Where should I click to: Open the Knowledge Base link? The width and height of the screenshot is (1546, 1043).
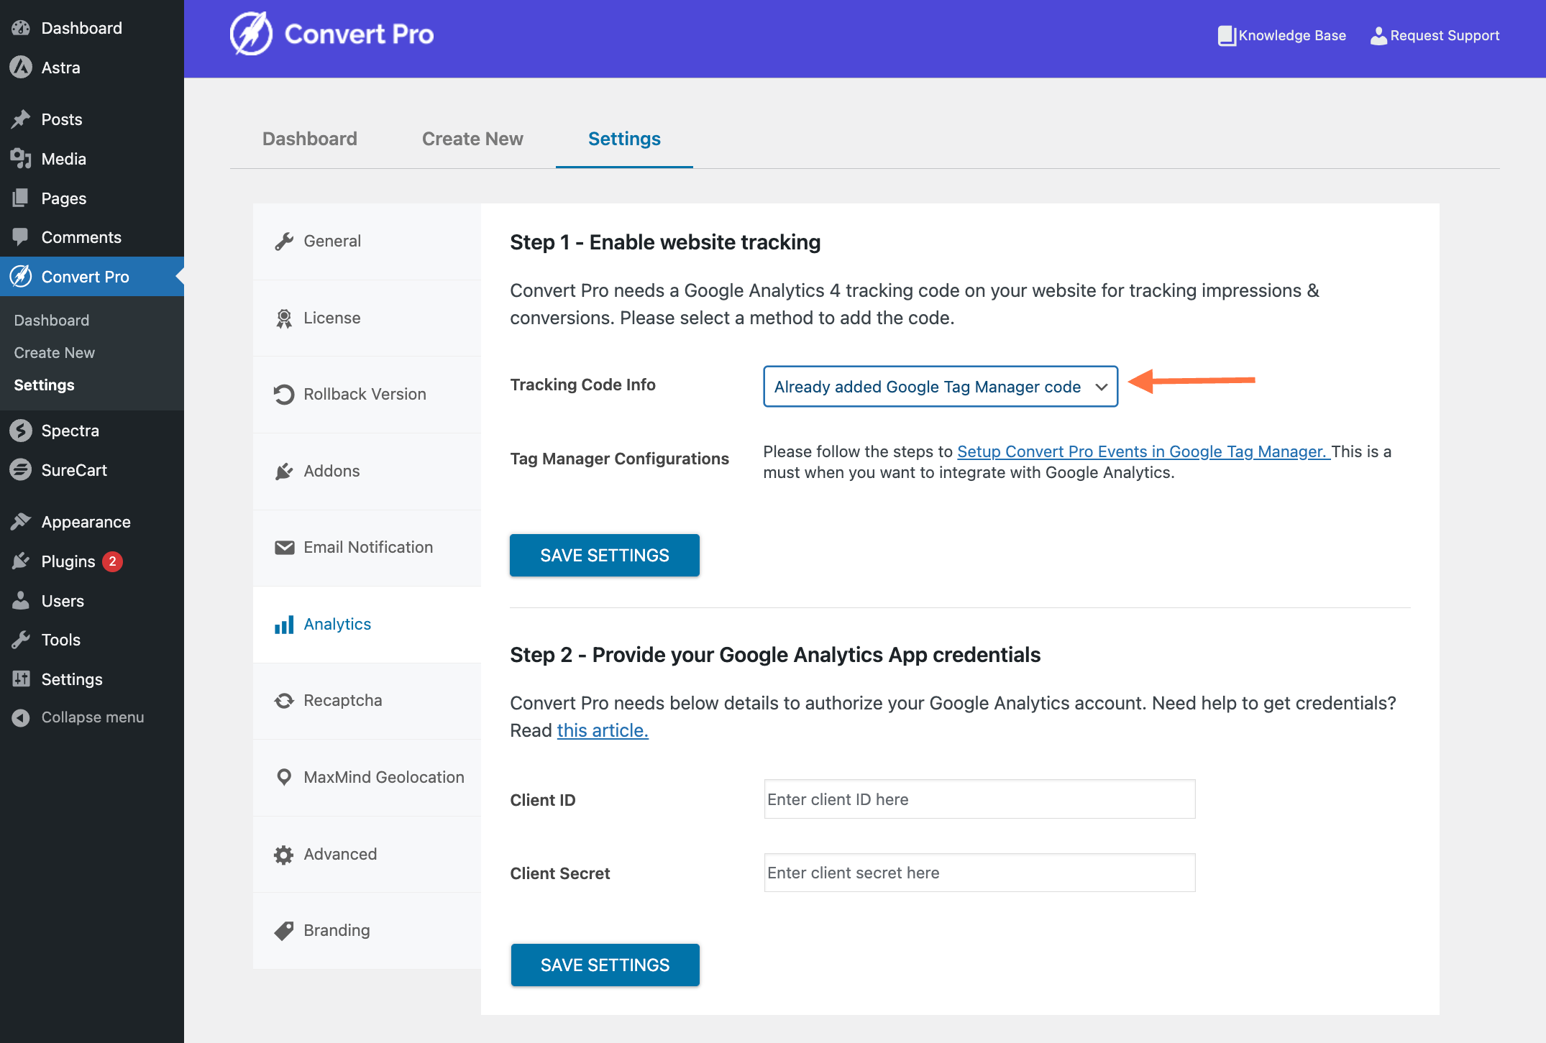click(1282, 36)
